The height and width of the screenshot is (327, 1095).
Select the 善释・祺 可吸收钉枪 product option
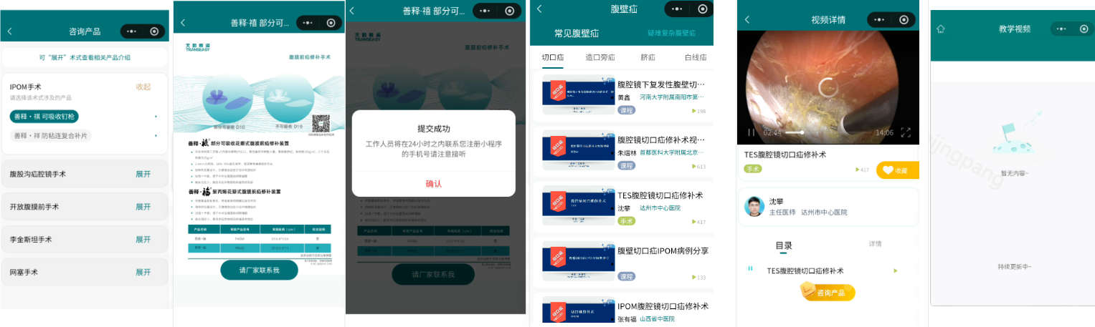44,116
